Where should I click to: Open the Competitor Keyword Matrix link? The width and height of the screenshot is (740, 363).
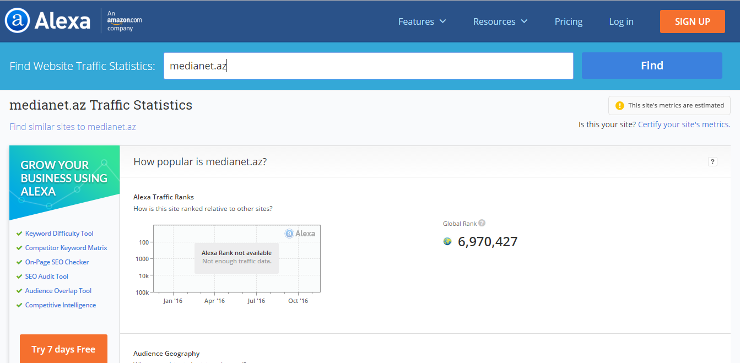pyautogui.click(x=66, y=248)
